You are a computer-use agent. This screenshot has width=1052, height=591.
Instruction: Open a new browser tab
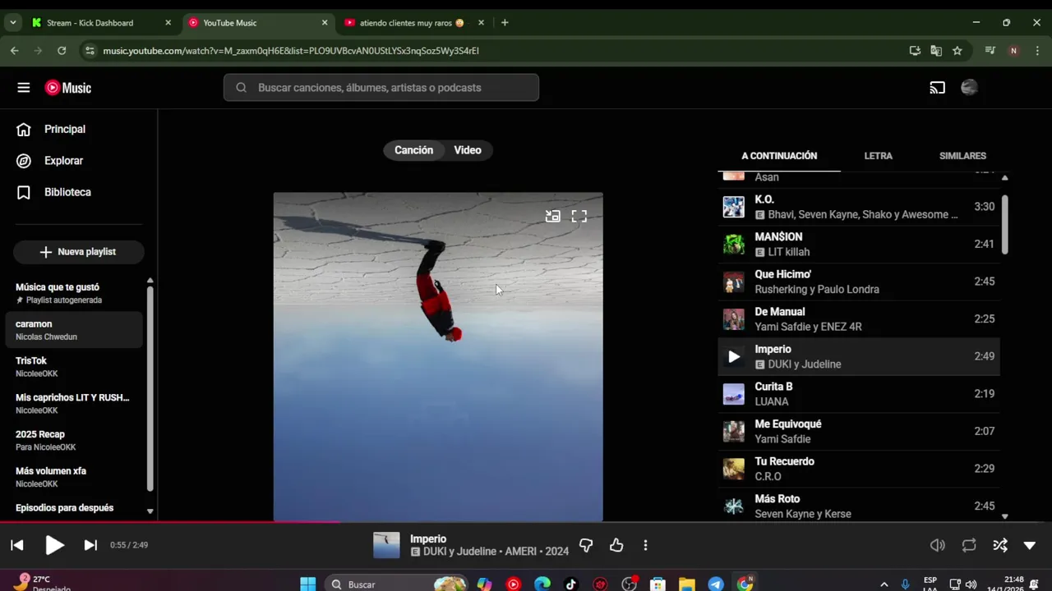click(x=505, y=23)
